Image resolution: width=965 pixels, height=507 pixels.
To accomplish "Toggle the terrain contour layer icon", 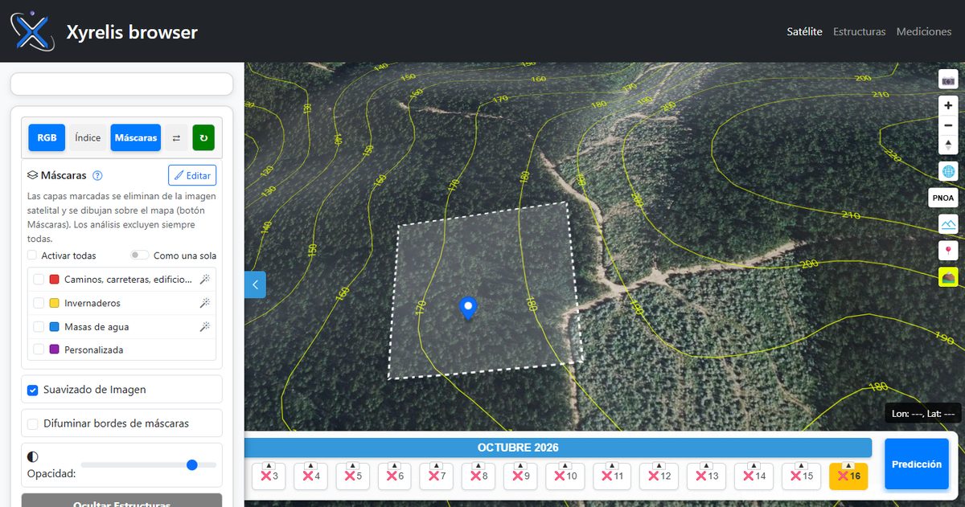I will point(949,224).
